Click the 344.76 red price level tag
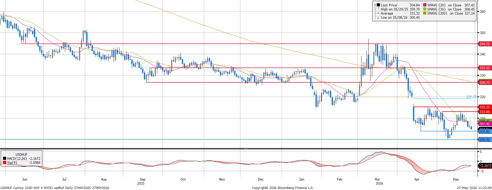 pyautogui.click(x=485, y=44)
